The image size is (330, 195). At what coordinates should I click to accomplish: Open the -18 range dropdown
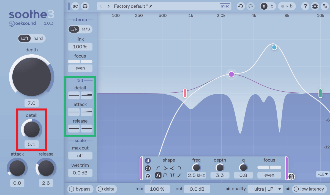click(323, 174)
